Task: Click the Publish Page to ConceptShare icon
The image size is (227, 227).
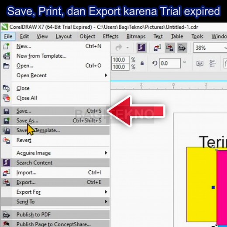Action: [7, 224]
